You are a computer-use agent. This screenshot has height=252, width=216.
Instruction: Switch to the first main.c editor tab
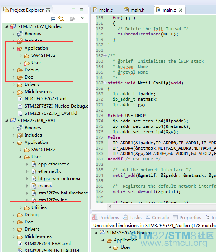pos(103,10)
